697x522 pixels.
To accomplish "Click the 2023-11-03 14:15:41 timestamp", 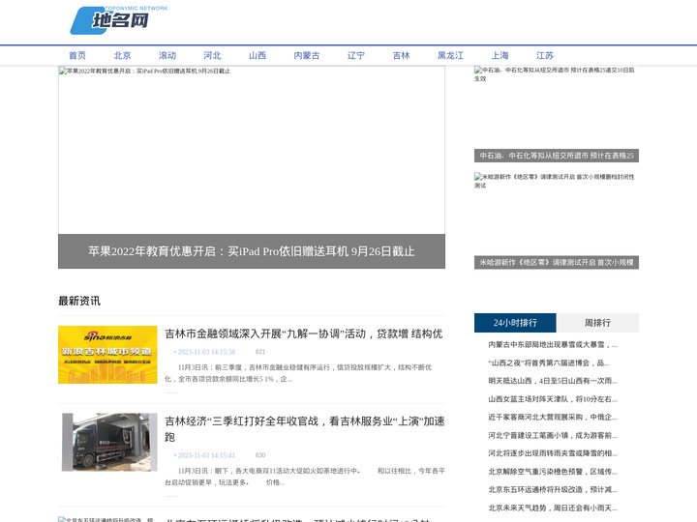I will point(206,455).
